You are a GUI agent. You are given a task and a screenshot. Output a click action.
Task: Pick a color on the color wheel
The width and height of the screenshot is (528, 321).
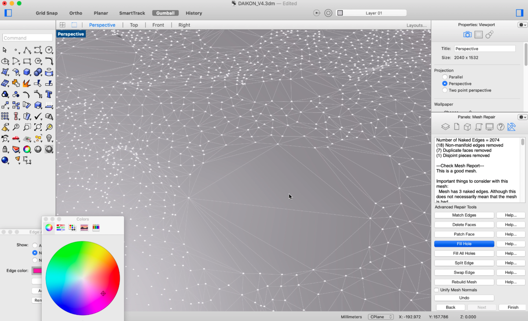coord(83,278)
